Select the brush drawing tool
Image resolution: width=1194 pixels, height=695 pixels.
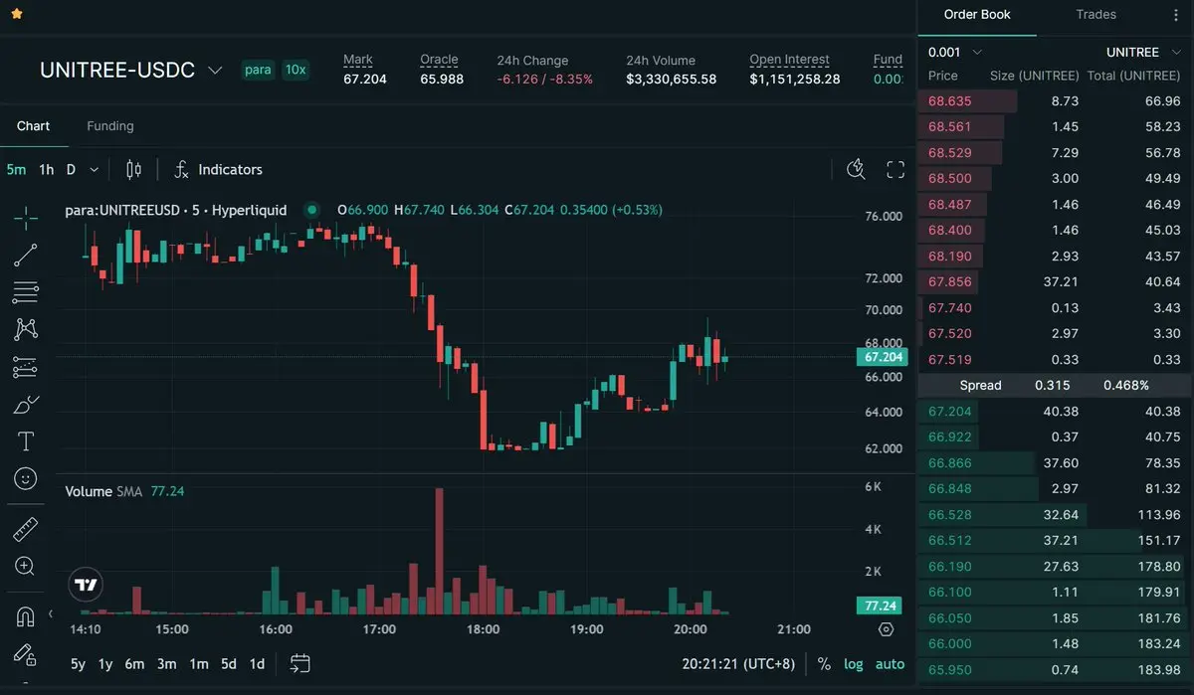click(26, 405)
